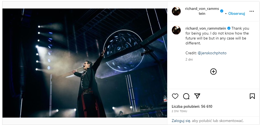Click the profile avatar beside the caption
The width and height of the screenshot is (260, 125).
pyautogui.click(x=176, y=30)
